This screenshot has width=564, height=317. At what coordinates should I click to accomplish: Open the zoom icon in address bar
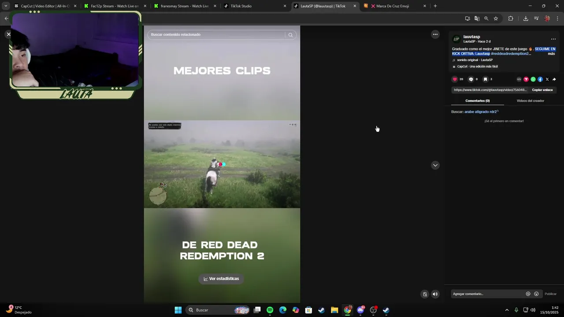486,18
